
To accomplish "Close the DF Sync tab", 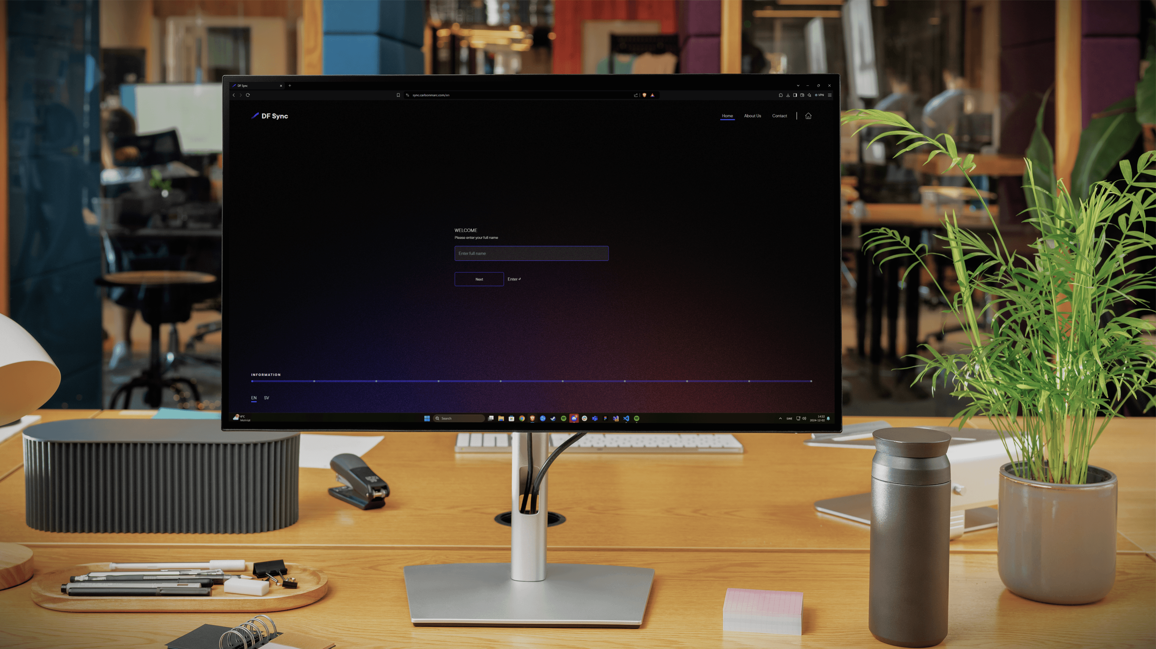I will coord(281,86).
